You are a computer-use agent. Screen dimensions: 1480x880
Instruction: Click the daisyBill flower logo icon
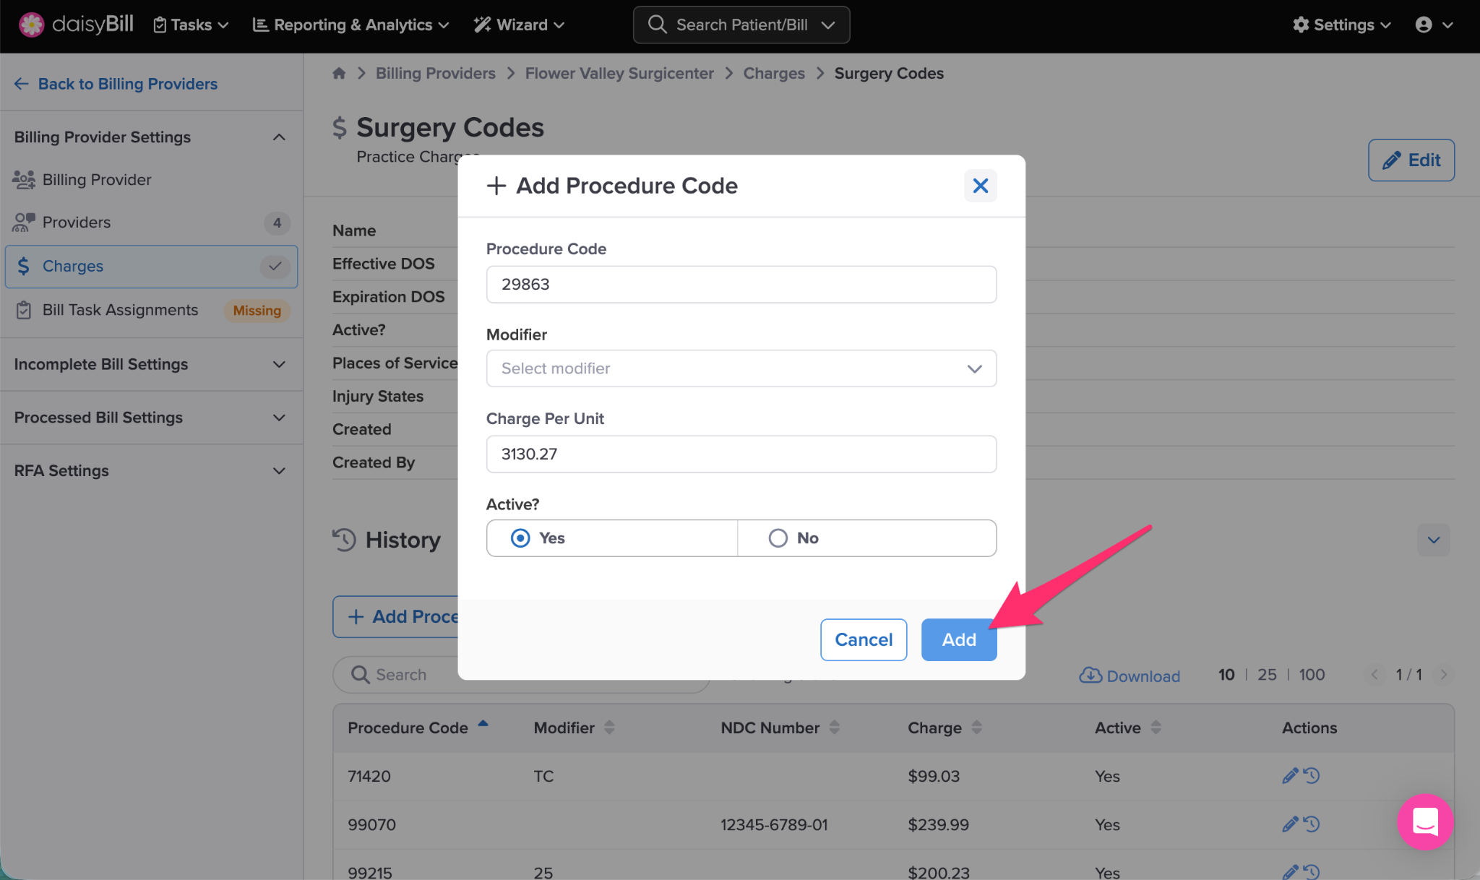31,25
